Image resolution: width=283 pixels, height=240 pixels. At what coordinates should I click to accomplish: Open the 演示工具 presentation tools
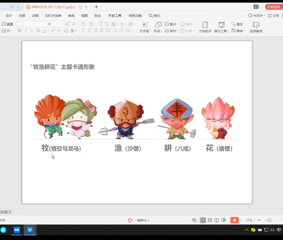(x=221, y=27)
